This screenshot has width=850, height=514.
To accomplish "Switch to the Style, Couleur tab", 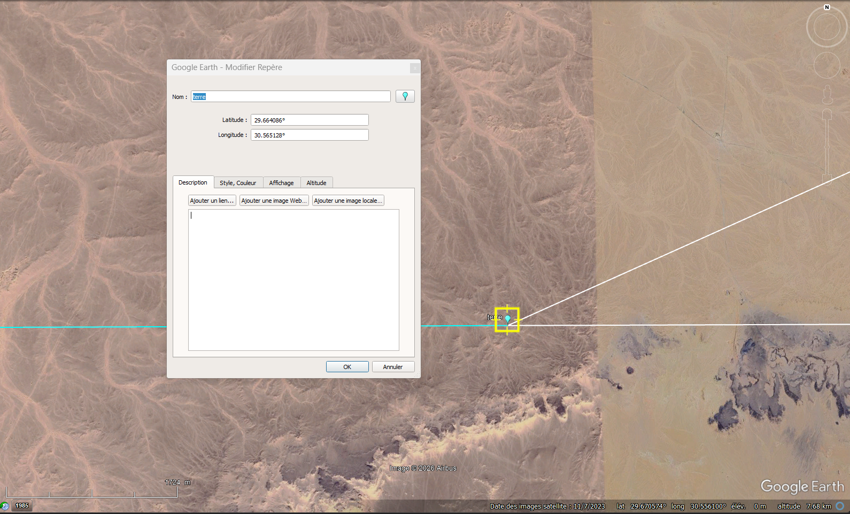I will 238,183.
